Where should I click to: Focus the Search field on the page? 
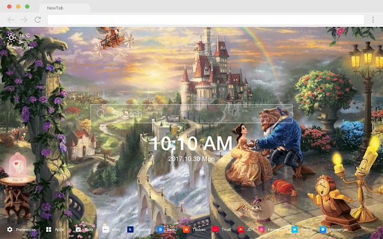(x=191, y=114)
